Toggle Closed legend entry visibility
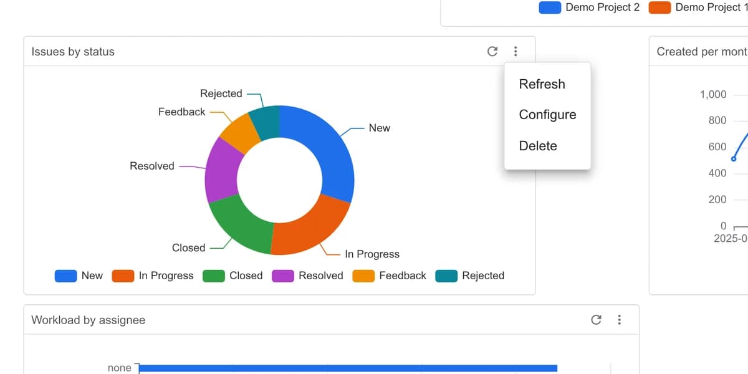Viewport: 748px width, 374px height. coord(233,276)
